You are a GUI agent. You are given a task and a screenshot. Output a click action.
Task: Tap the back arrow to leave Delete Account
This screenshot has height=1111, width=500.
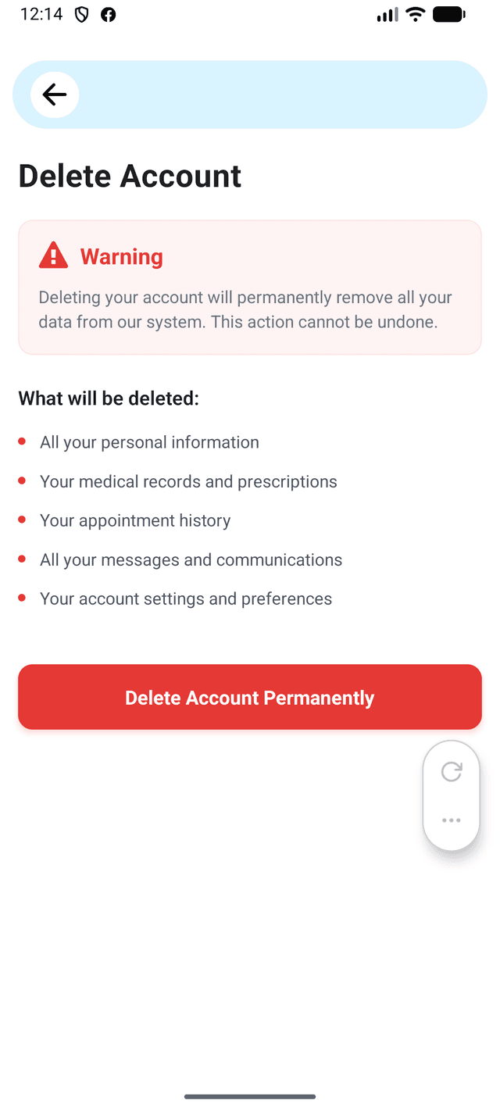(x=54, y=94)
